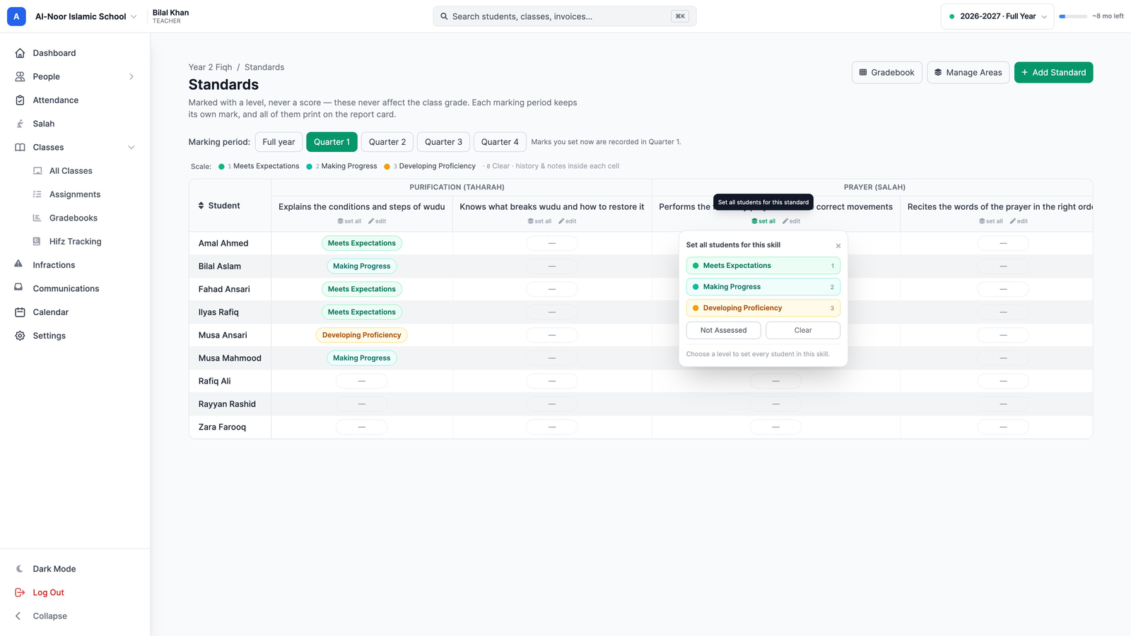Viewport: 1131px width, 636px height.
Task: Open the Calendar icon in sidebar
Action: pyautogui.click(x=20, y=312)
